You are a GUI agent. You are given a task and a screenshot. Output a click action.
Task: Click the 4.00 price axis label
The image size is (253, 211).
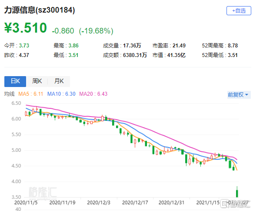tap(16, 181)
